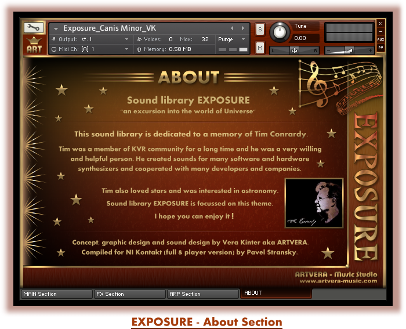The width and height of the screenshot is (406, 329).
Task: Close the instrument with the X button
Action: pos(380,24)
